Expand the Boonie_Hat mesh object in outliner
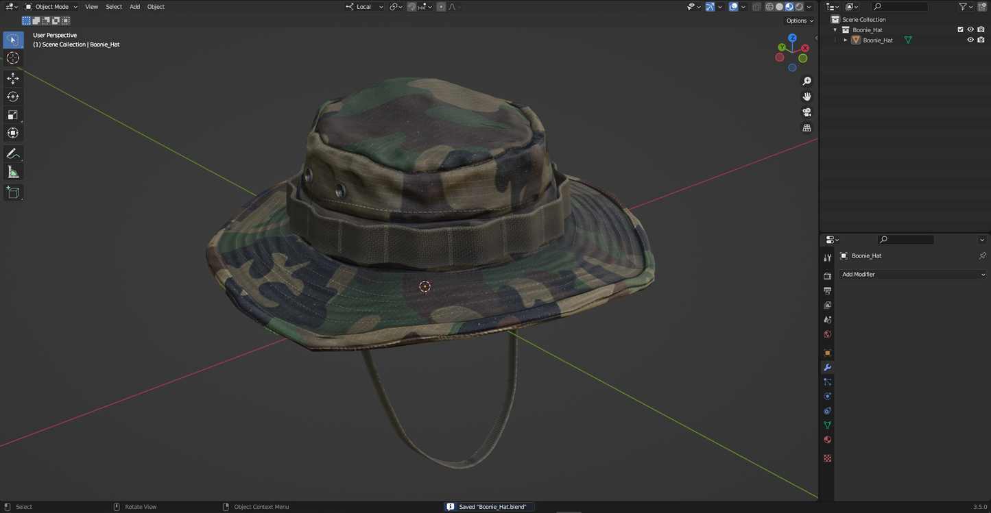 846,40
